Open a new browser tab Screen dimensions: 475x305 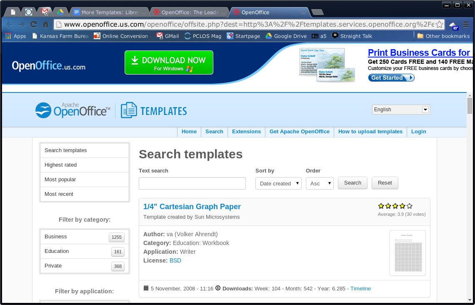317,12
